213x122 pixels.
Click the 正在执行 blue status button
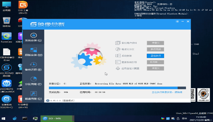(x=155, y=56)
